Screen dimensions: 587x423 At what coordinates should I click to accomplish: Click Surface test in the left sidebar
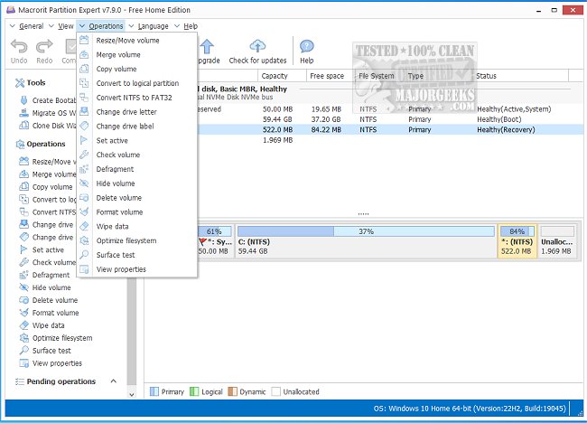[x=51, y=351]
